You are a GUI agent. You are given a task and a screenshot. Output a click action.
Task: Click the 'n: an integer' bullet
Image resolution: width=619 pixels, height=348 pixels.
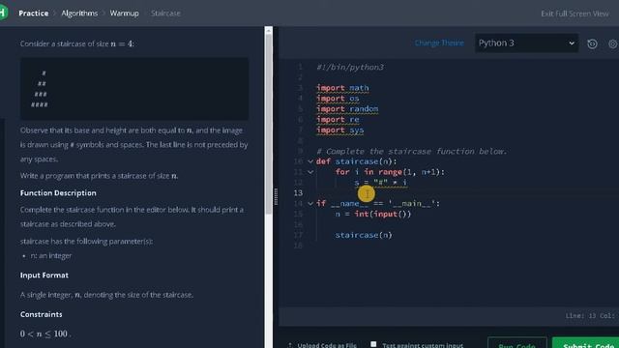pos(51,255)
